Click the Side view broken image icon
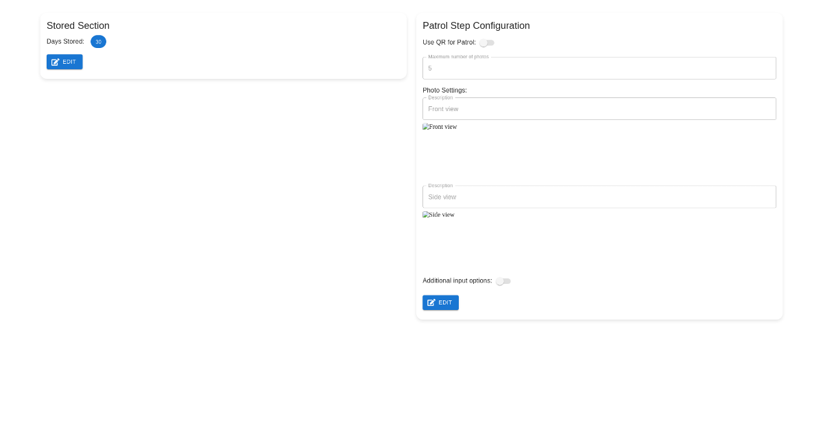The width and height of the screenshot is (823, 432). point(425,215)
